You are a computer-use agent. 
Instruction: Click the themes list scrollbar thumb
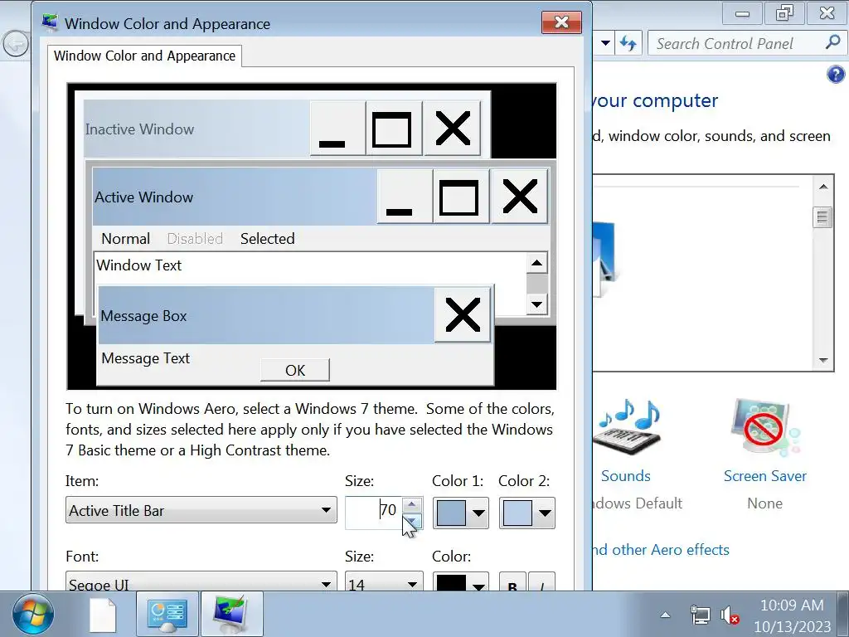point(823,218)
